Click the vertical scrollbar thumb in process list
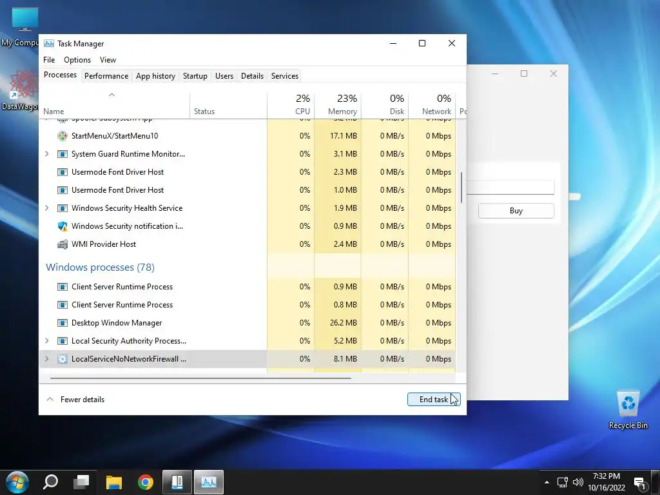Image resolution: width=660 pixels, height=495 pixels. pyautogui.click(x=461, y=188)
